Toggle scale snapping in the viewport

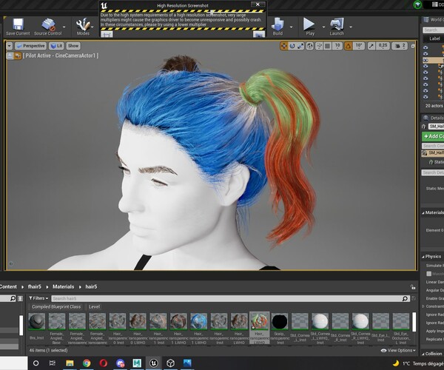pyautogui.click(x=371, y=46)
